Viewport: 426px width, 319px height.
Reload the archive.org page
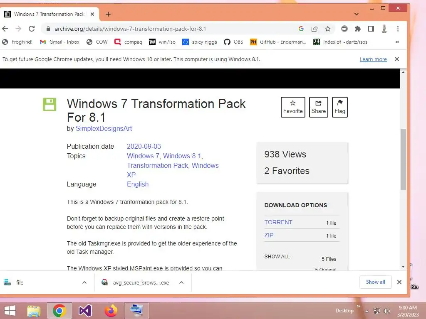[x=32, y=29]
